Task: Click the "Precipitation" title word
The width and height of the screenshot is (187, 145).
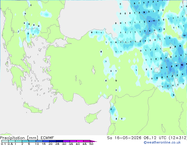Action: 12,138
